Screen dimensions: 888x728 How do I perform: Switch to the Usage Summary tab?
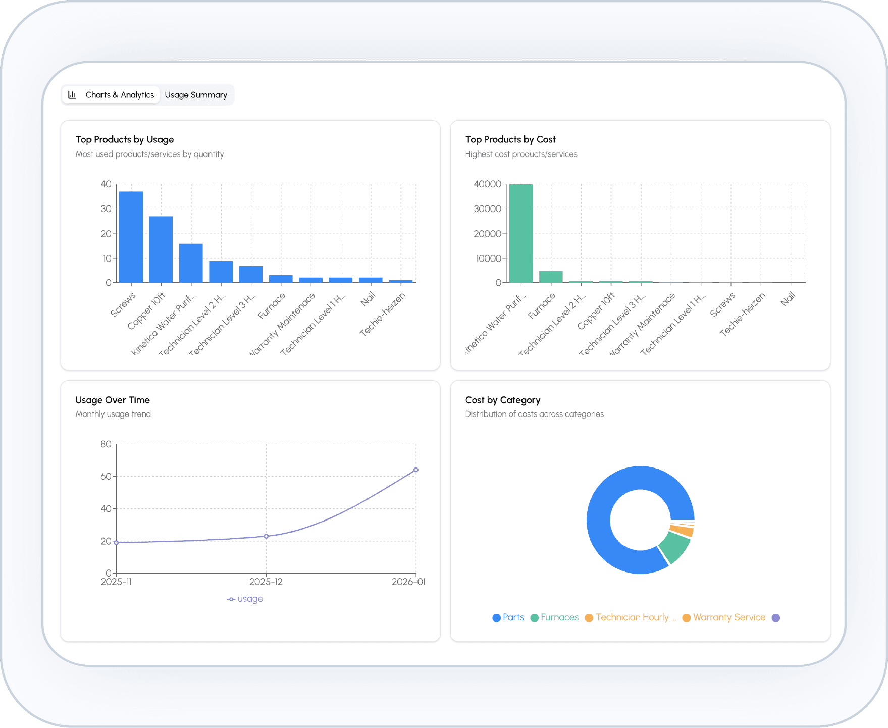tap(196, 95)
